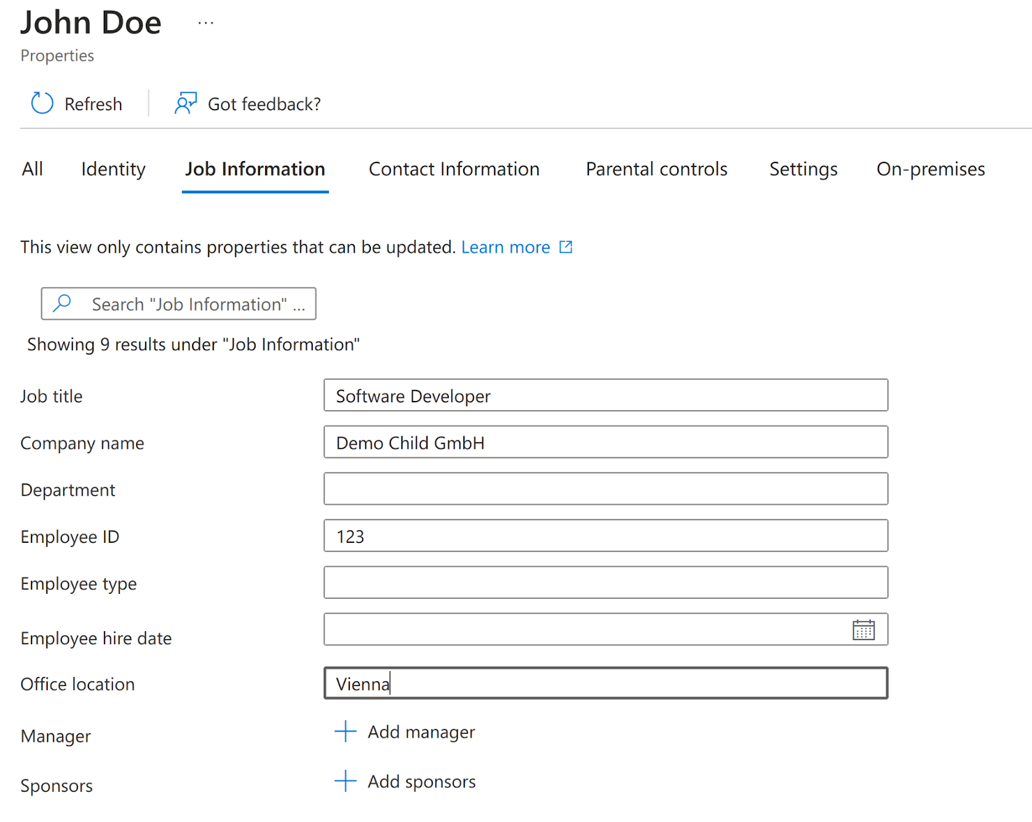Click the Refresh circular arrow icon
Viewport: 1032px width, 822px height.
[43, 103]
